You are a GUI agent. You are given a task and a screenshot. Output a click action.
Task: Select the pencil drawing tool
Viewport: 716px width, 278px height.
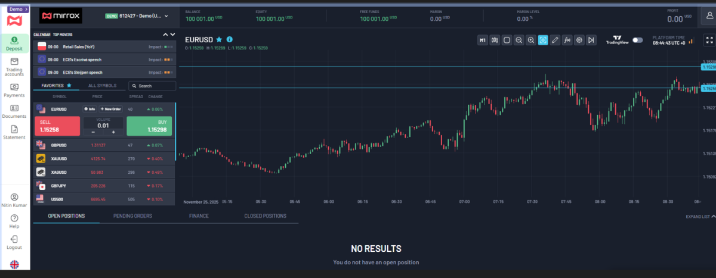tap(555, 40)
